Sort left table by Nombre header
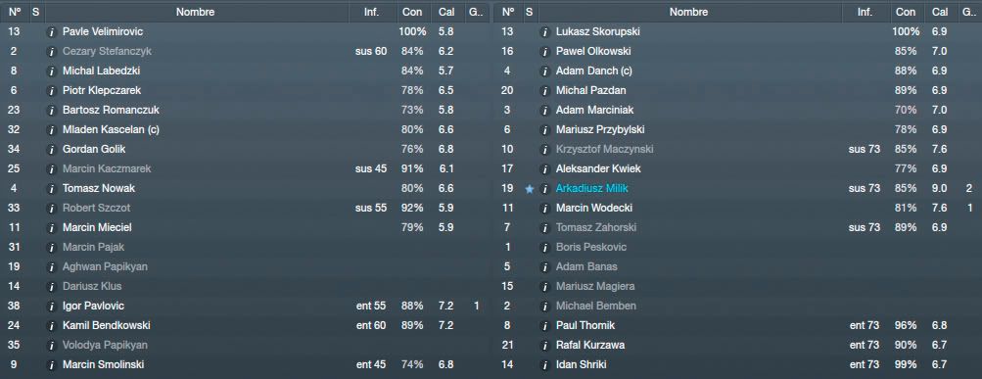Screen dimensions: 982x379 (196, 12)
